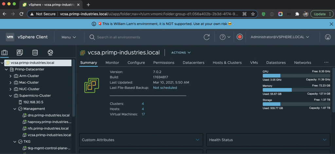Switch to VMs and Templates inventory icon
Screen dimensions: 335x154
(x=20, y=53)
